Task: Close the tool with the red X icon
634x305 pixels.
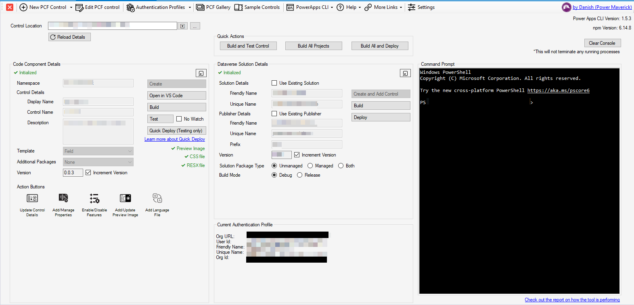Action: tap(10, 7)
